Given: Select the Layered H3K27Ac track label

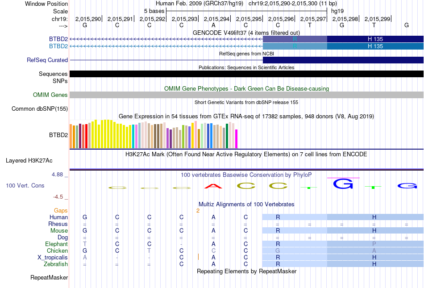Looking at the screenshot, I should [29, 161].
